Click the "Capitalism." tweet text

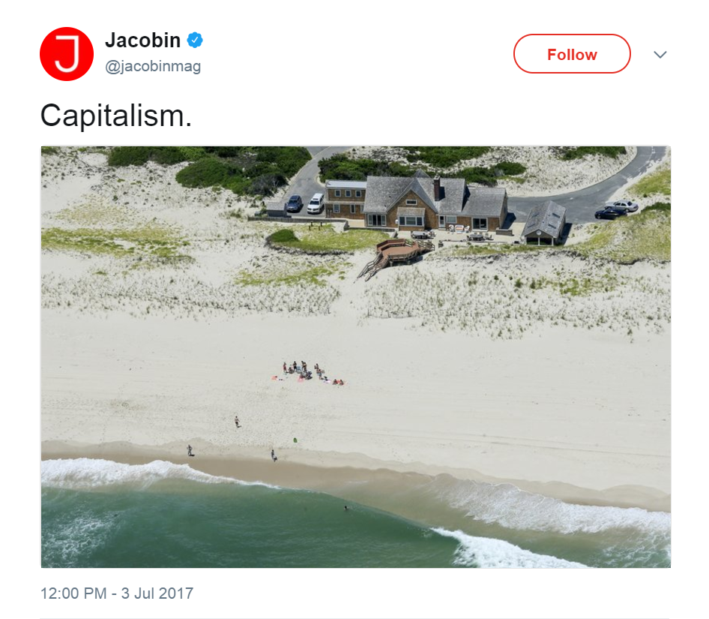click(x=116, y=116)
